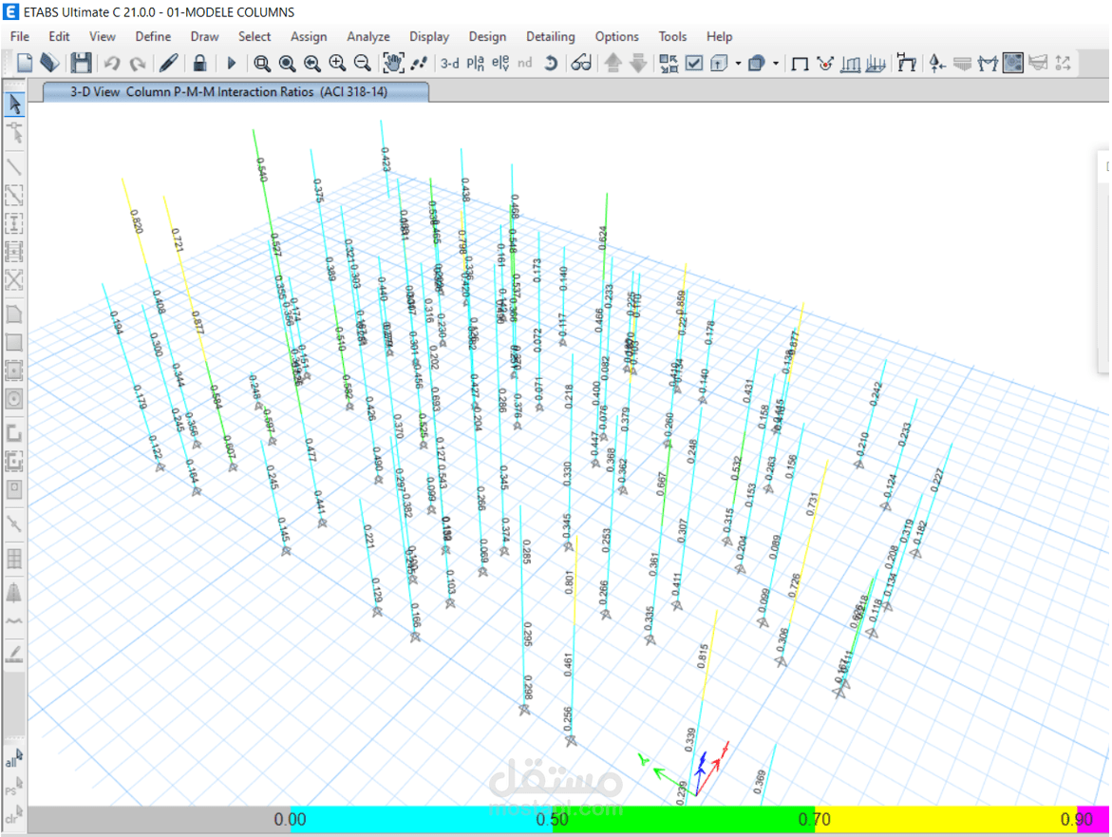1112x837 pixels.
Task: Choose draw beam/line tool in sidebar
Action: coord(14,166)
